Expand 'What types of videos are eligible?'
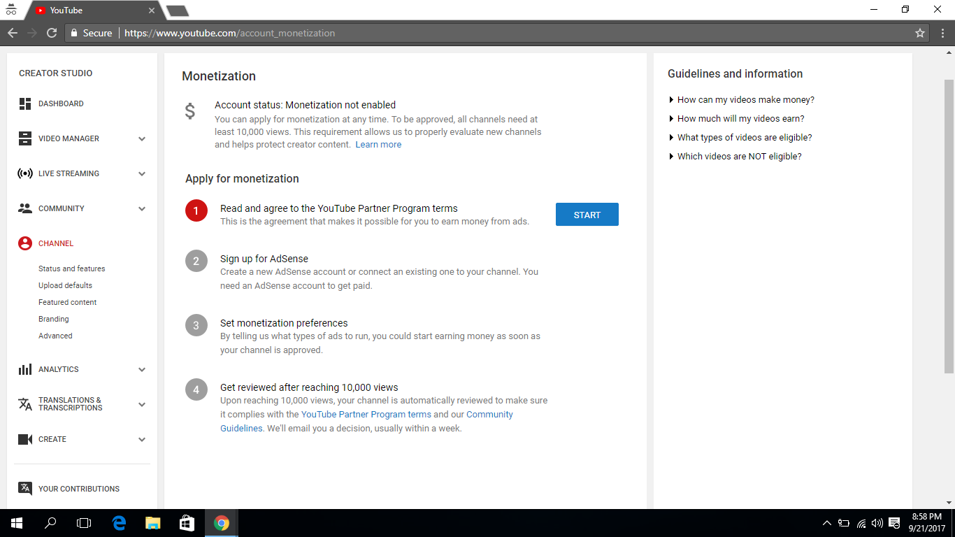 click(x=740, y=138)
